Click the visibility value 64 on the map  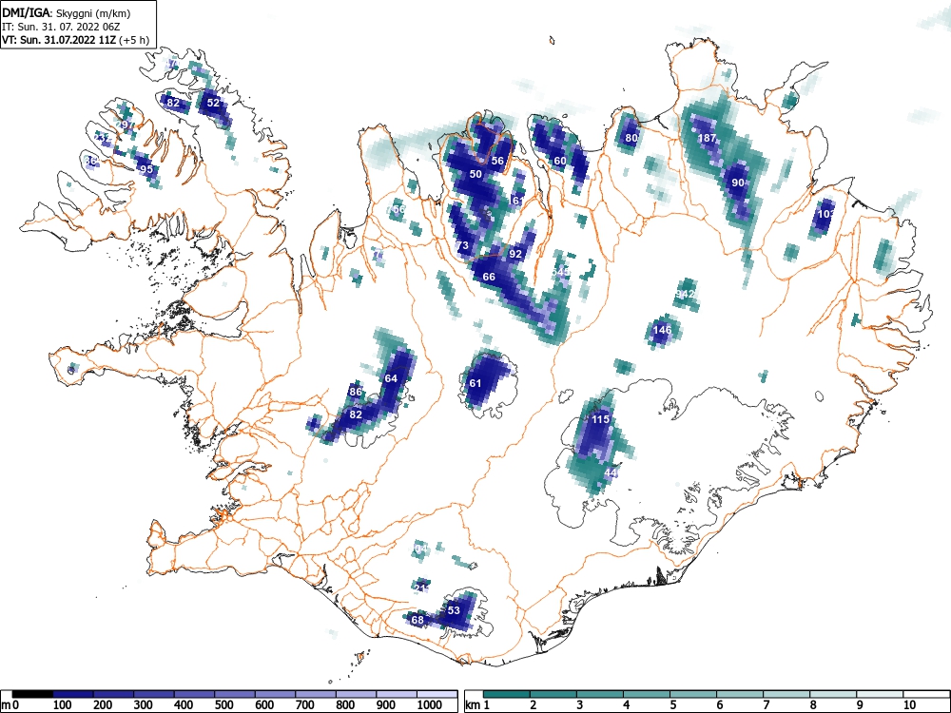tap(391, 378)
